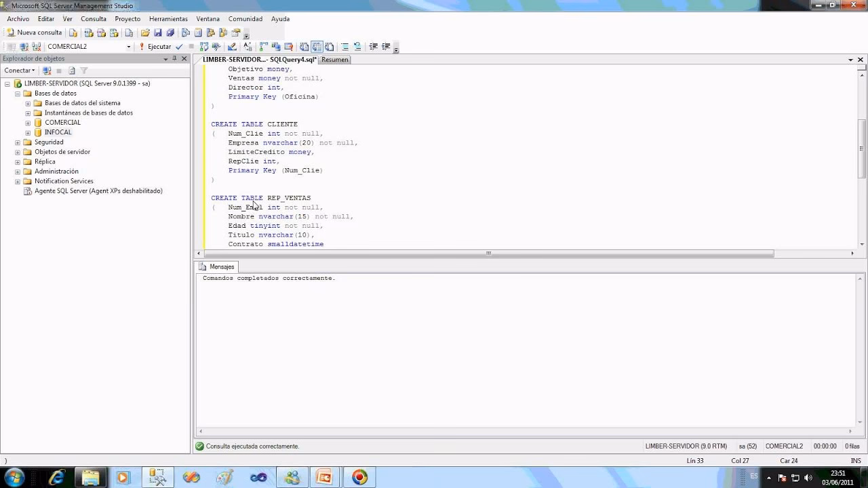Click the Increase indent icon
The image size is (868, 488).
[386, 47]
